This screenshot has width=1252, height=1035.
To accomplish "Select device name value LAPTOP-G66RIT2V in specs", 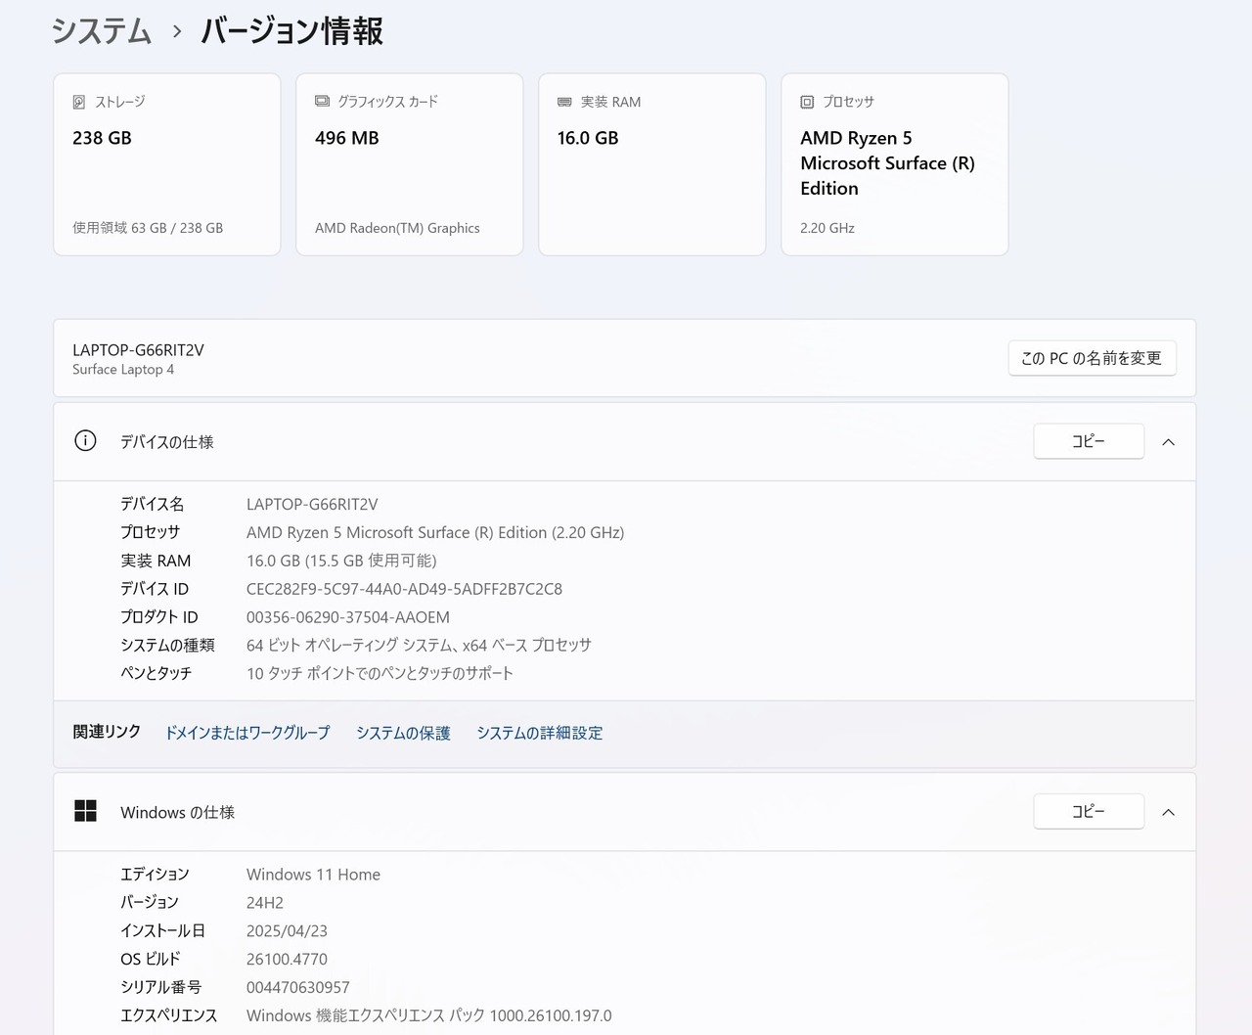I will (x=312, y=505).
